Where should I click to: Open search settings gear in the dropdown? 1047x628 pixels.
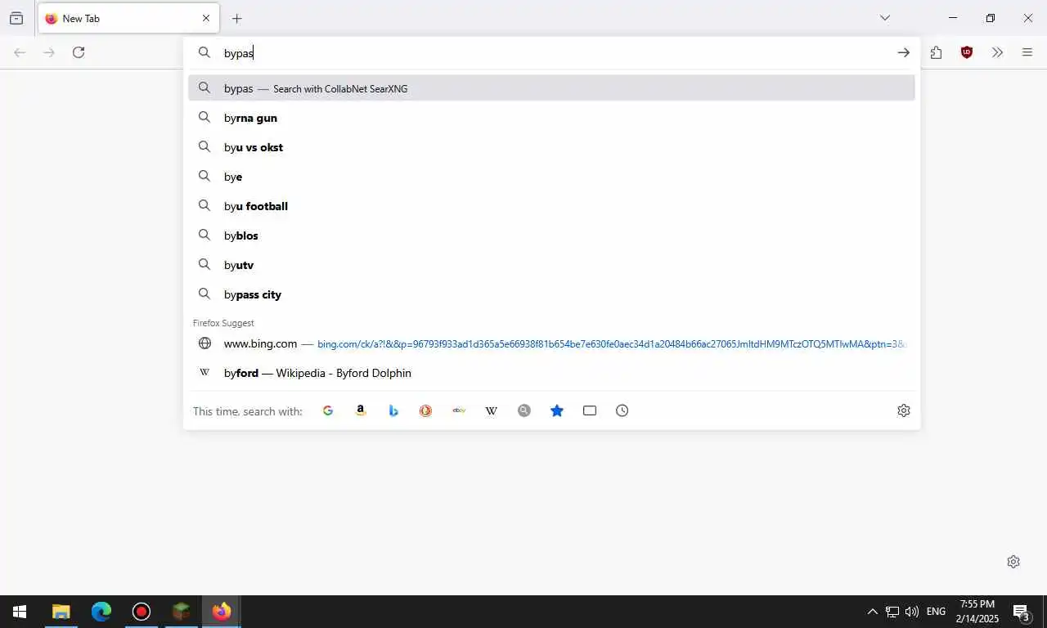[x=904, y=410]
